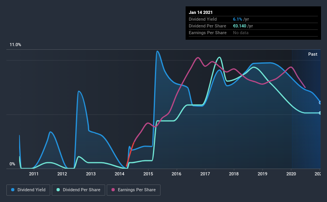Image resolution: width=327 pixels, height=202 pixels.
Task: Toggle the Earnings Per Share legend button
Action: point(133,190)
